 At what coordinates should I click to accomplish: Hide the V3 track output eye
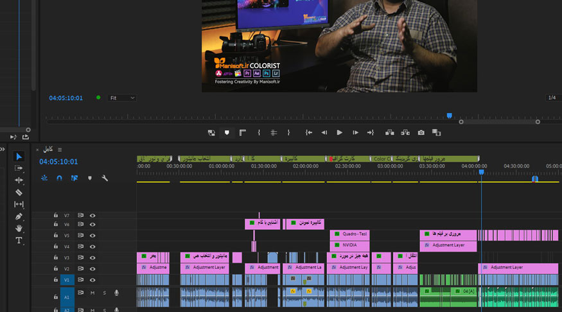coord(92,258)
